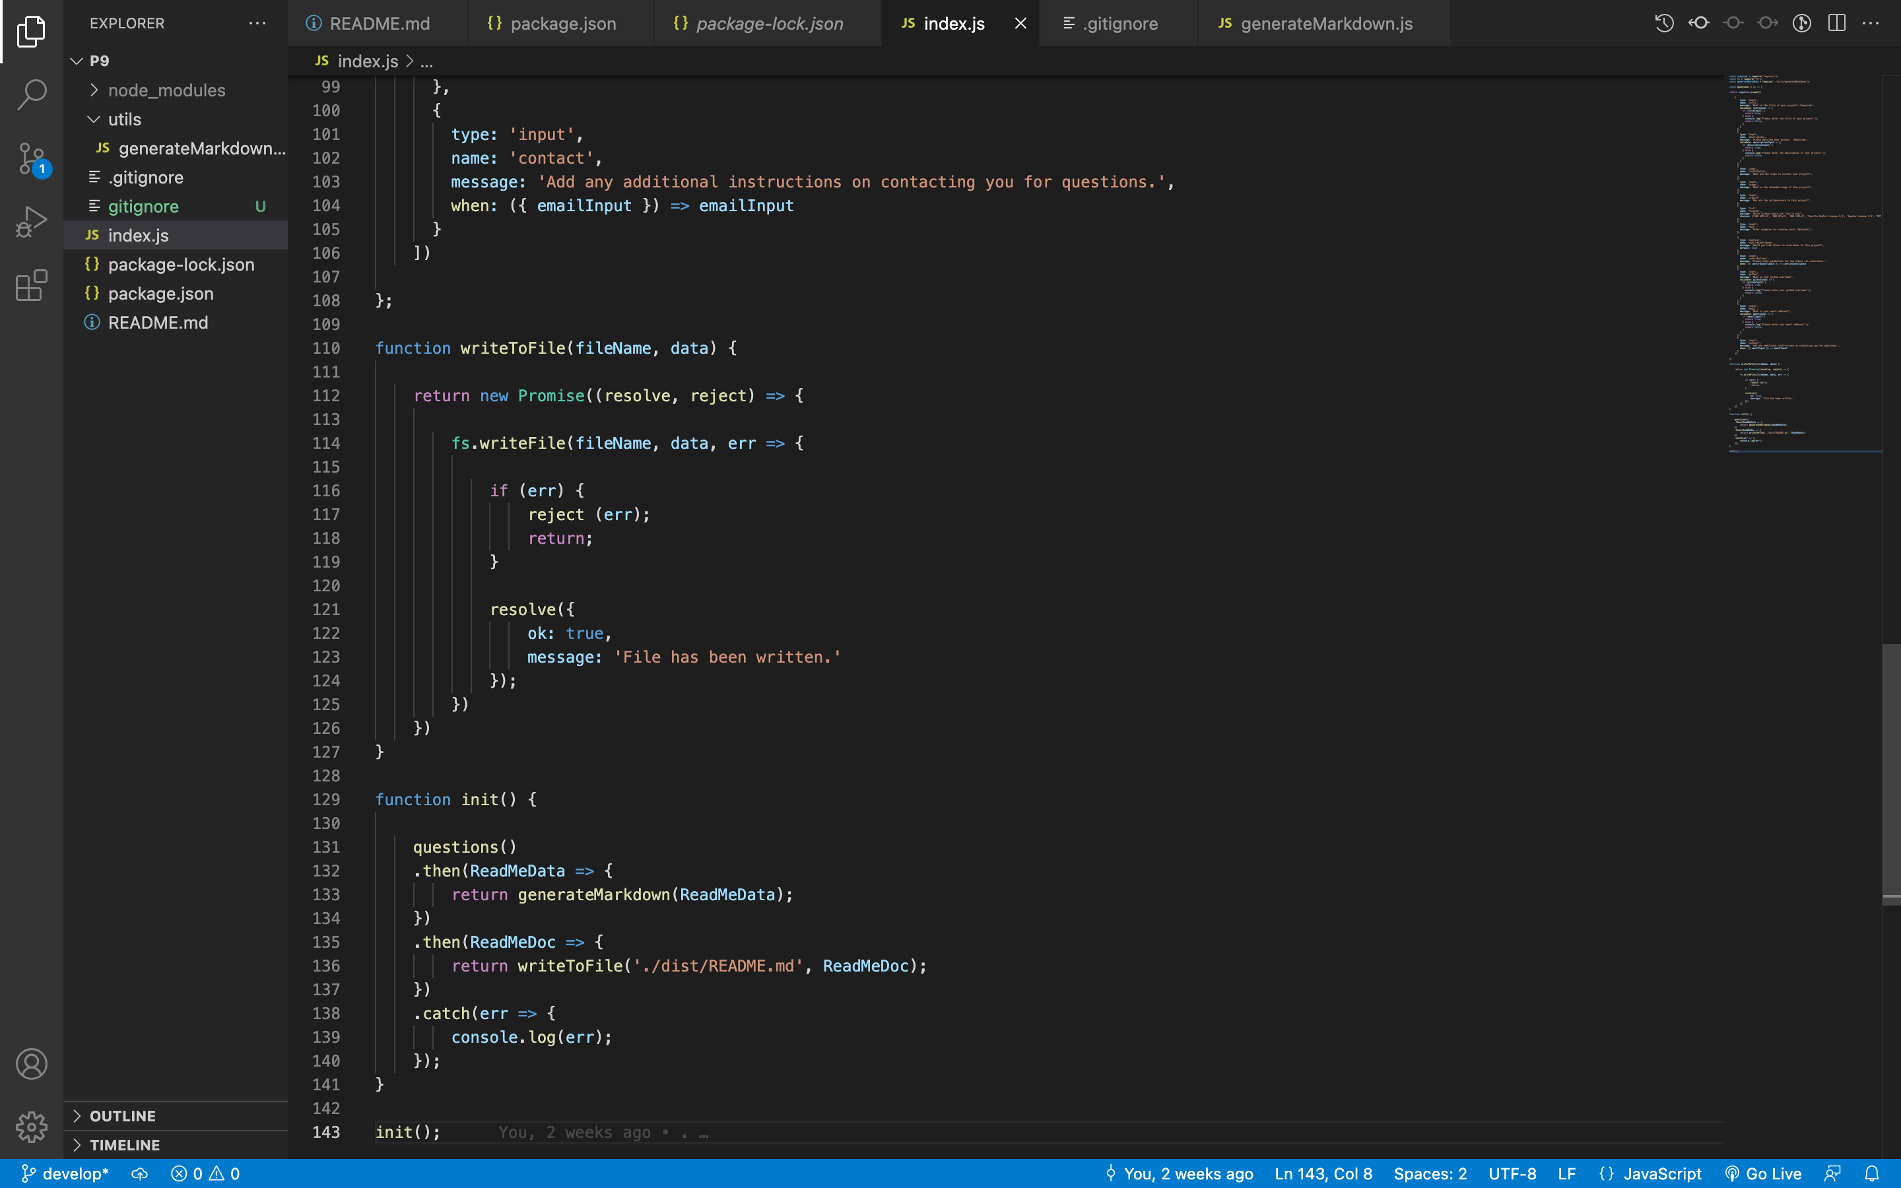Open the file Timeline history icon
The height and width of the screenshot is (1188, 1901).
click(1665, 24)
